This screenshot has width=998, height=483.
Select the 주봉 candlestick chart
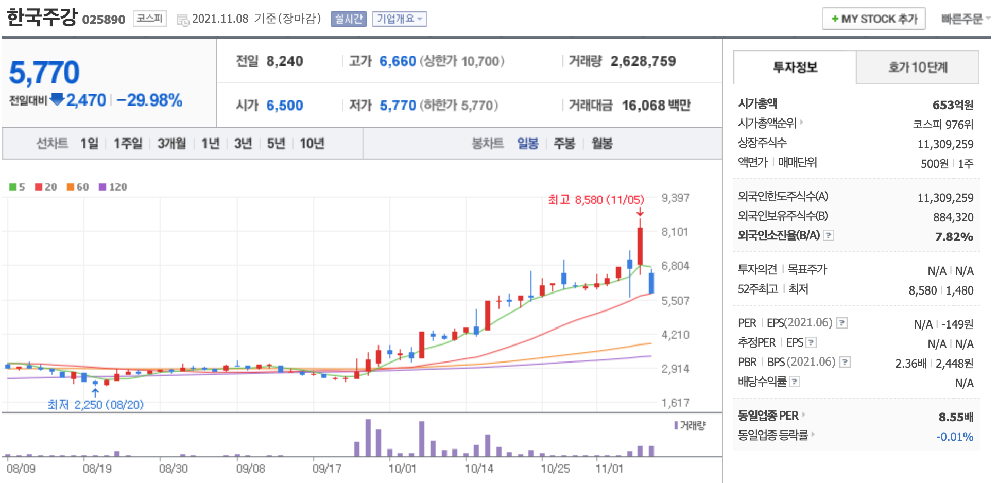(564, 143)
